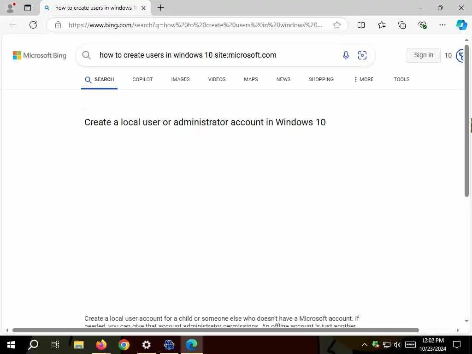The height and width of the screenshot is (354, 472).
Task: Launch Firefox from taskbar
Action: pyautogui.click(x=101, y=345)
